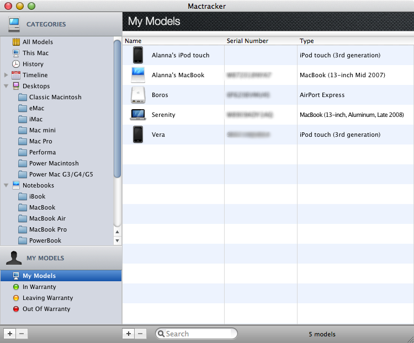Click the "5 models" status text
The width and height of the screenshot is (414, 343).
(322, 334)
